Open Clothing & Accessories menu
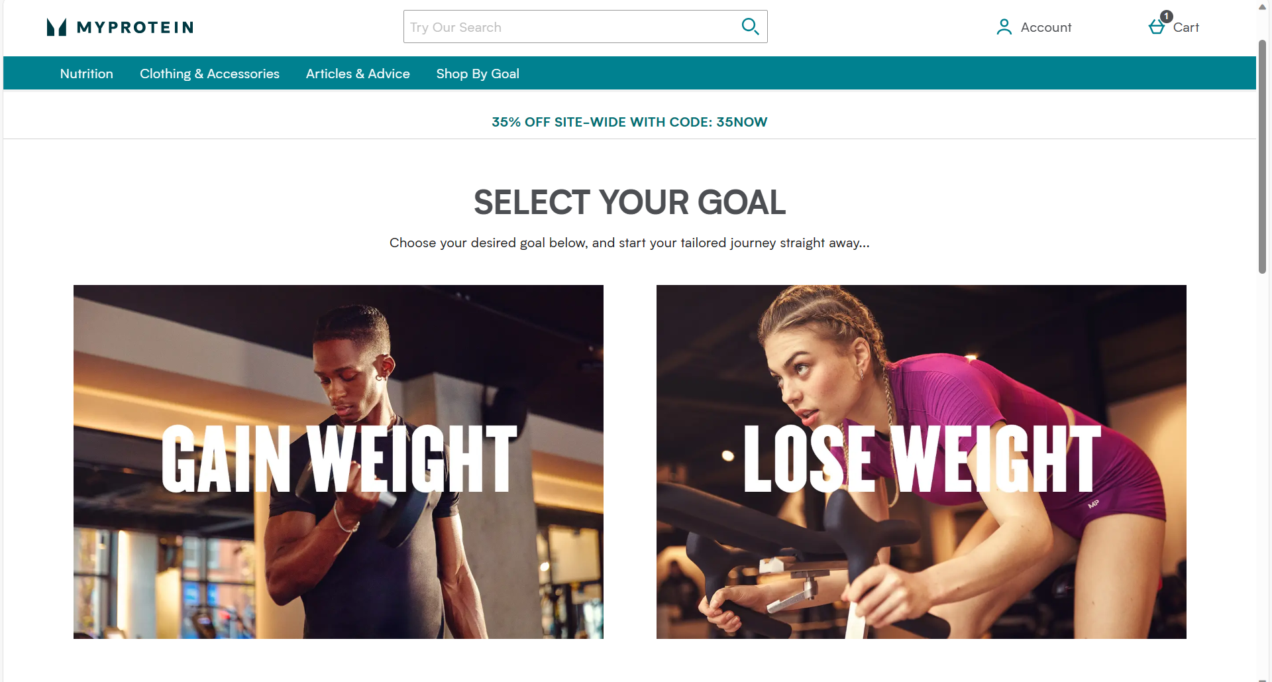This screenshot has width=1272, height=682. click(209, 74)
